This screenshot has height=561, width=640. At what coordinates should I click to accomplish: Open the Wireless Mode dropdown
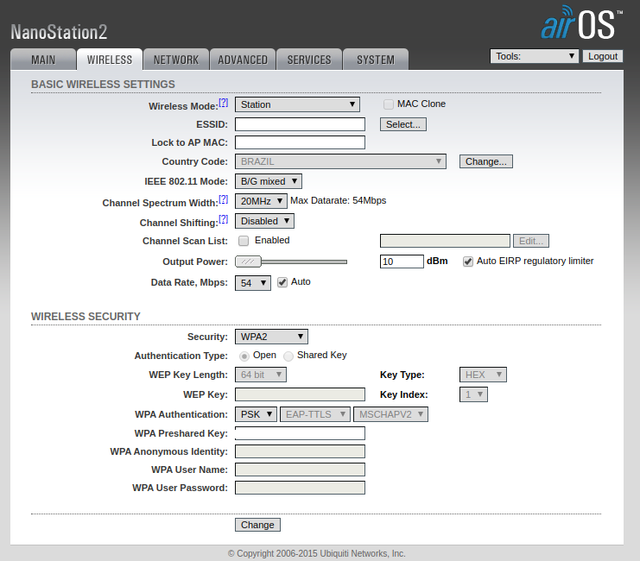pos(297,105)
